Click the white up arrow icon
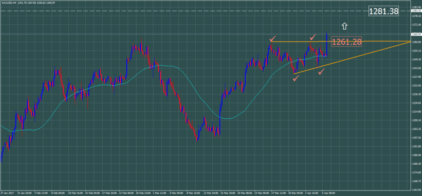This screenshot has height=196, width=422. point(345,26)
